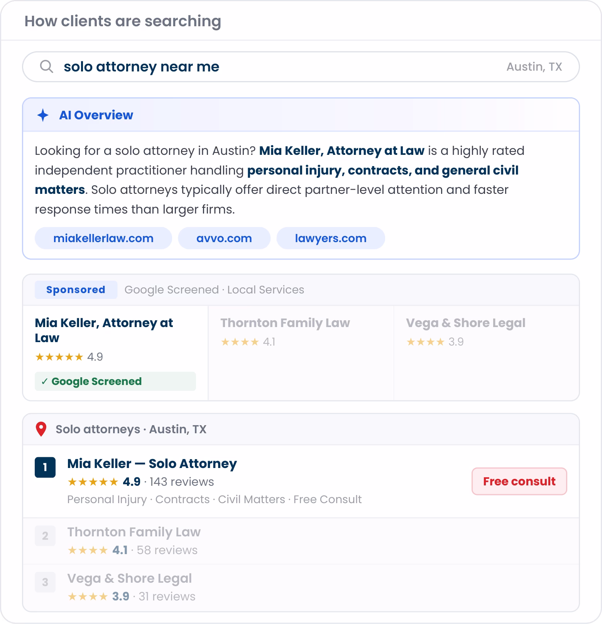Click the Sponsored label
The height and width of the screenshot is (624, 602).
76,290
